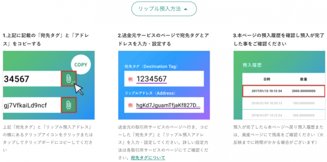Collapse the リップル預入方法 toggle button
The image size is (327, 162).
pyautogui.click(x=164, y=9)
